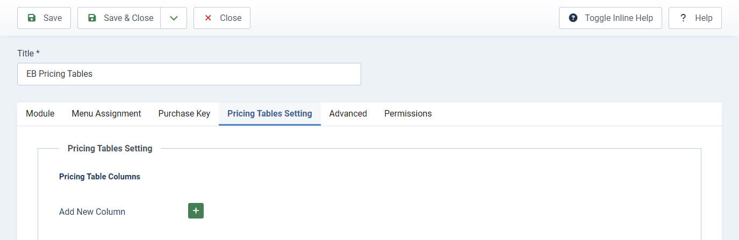The width and height of the screenshot is (739, 240).
Task: Toggle Inline Help on or off
Action: (611, 18)
